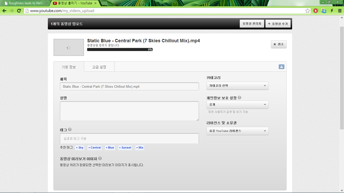
Task: Click the blue upload icon beside tabs
Action: pos(281,67)
